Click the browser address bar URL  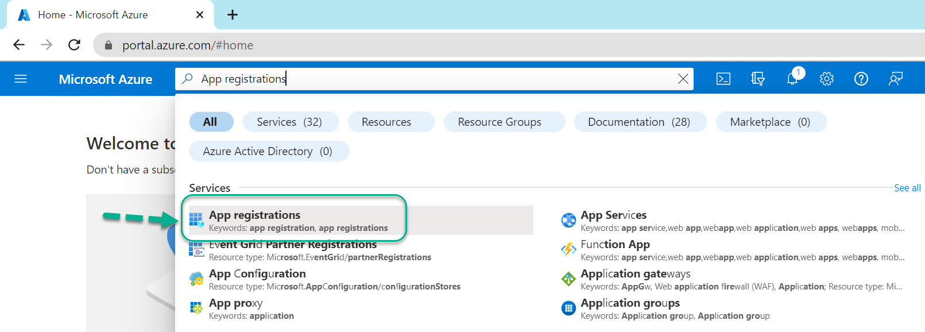click(188, 45)
